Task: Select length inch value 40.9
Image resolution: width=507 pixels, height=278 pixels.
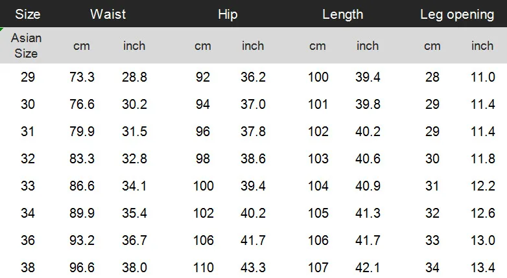Action: (x=368, y=185)
